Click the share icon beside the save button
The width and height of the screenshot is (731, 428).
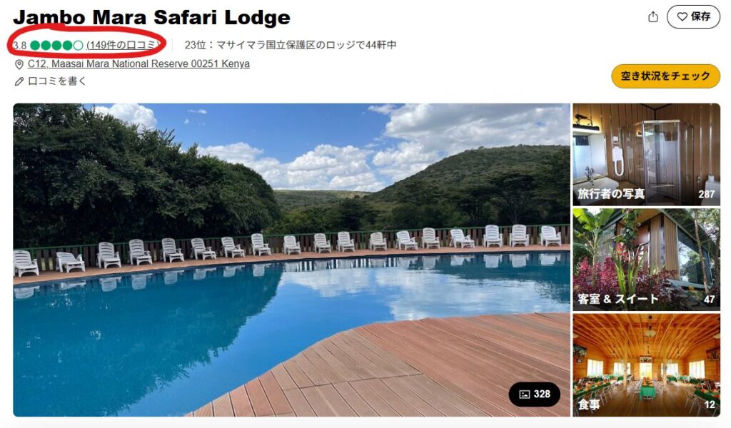click(653, 17)
